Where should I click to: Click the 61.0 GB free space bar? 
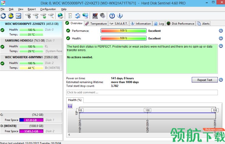coord(31,120)
